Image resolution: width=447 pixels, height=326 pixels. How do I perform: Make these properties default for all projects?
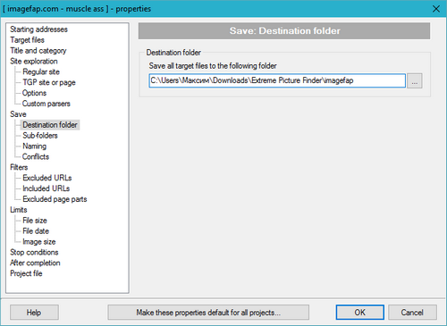(x=208, y=313)
